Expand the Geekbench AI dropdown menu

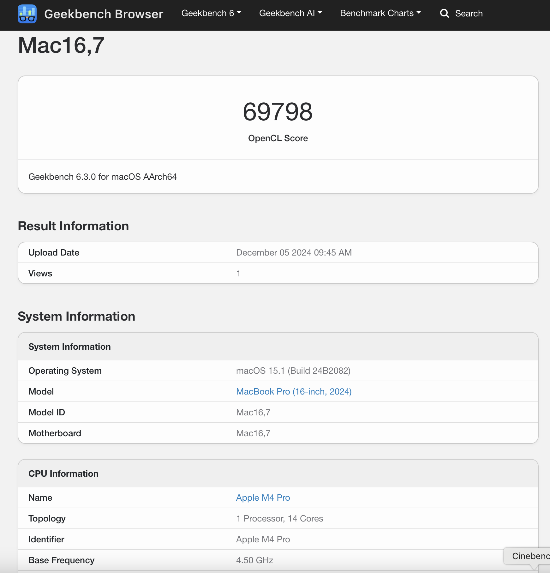pyautogui.click(x=290, y=13)
